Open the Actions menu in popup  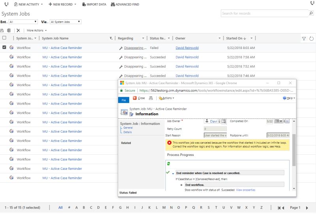tap(166, 98)
